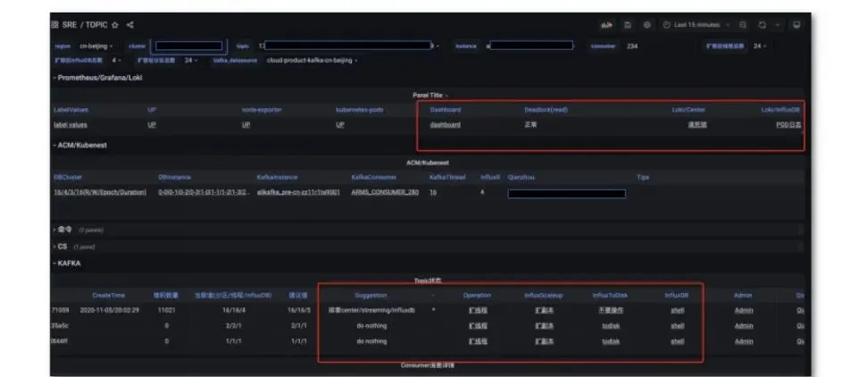Image resolution: width=859 pixels, height=377 pixels.
Task: Click the redacted cluster variable field
Action: pos(189,46)
